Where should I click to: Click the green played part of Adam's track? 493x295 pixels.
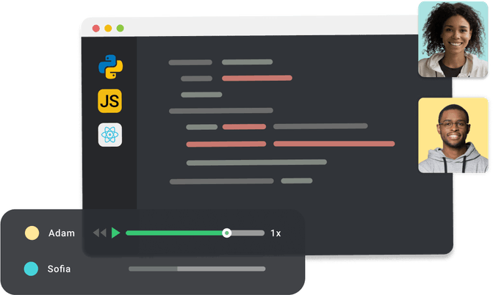coord(175,233)
